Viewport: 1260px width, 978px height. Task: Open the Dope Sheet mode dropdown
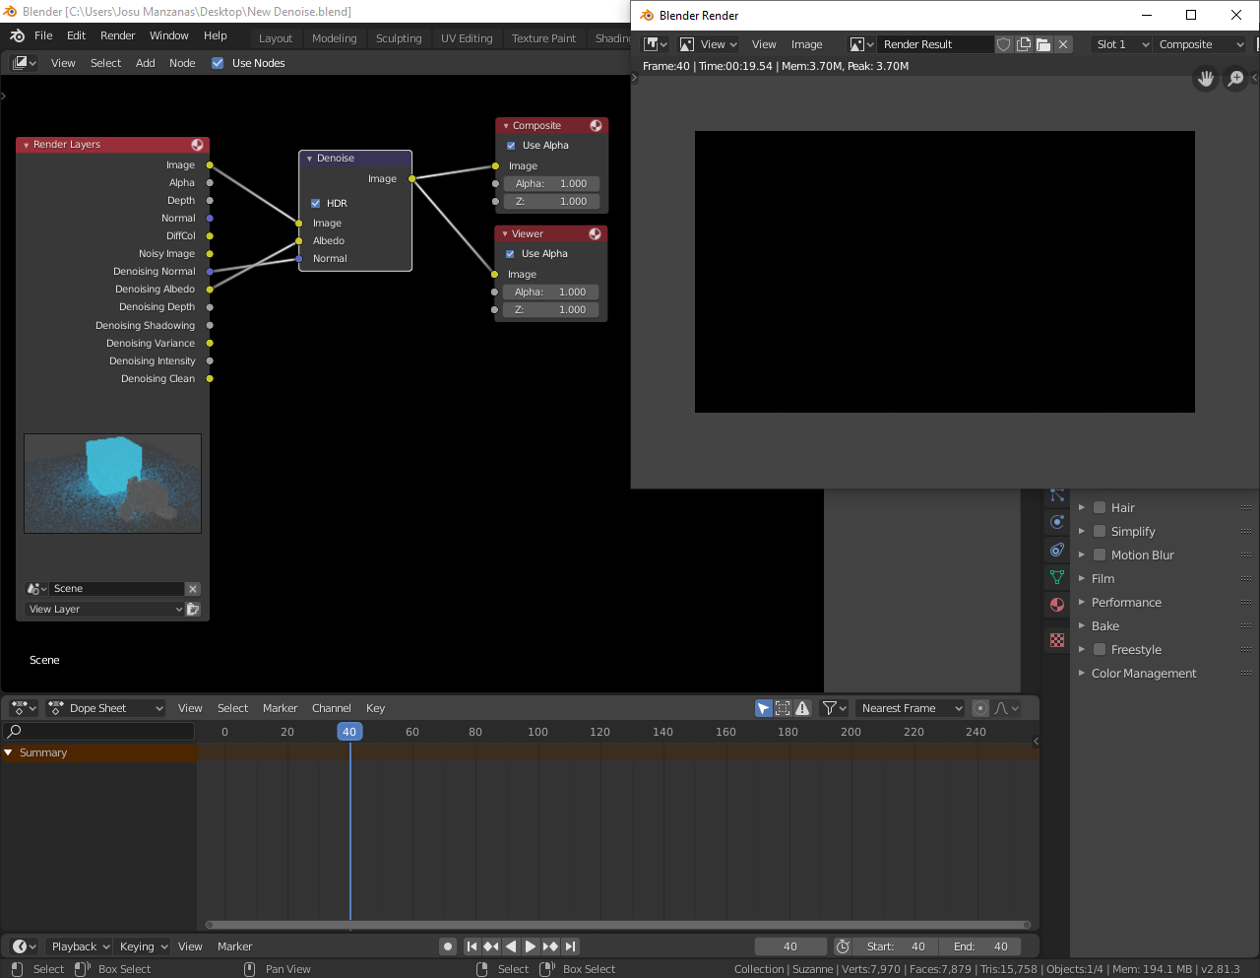[x=106, y=708]
